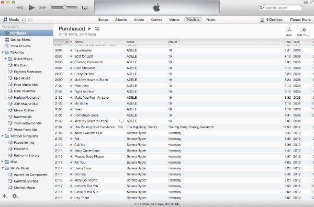
Task: Switch to the Albums tab
Action: [x=121, y=19]
